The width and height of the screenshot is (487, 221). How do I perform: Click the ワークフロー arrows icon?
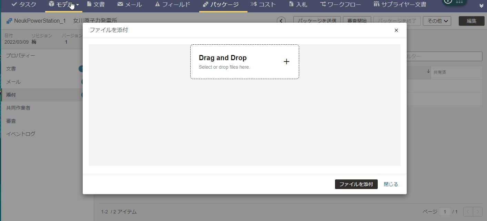click(x=323, y=4)
